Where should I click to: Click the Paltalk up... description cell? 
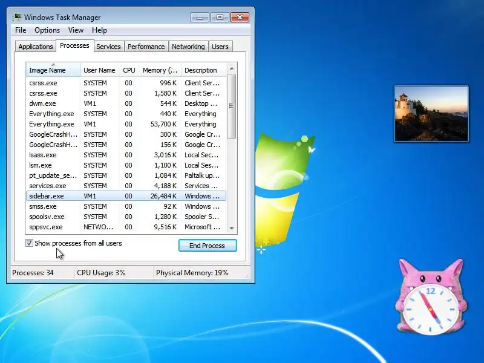click(202, 175)
